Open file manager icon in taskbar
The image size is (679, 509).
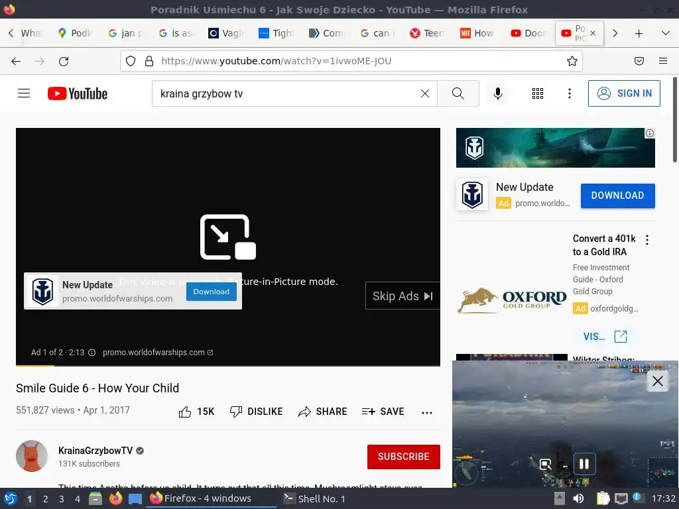[x=95, y=498]
